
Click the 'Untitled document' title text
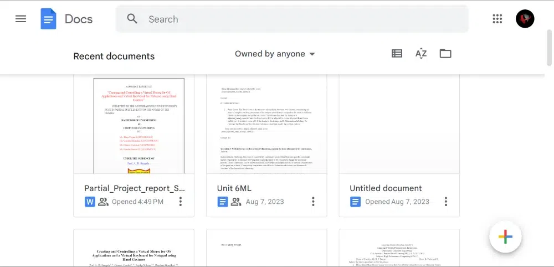(x=386, y=188)
